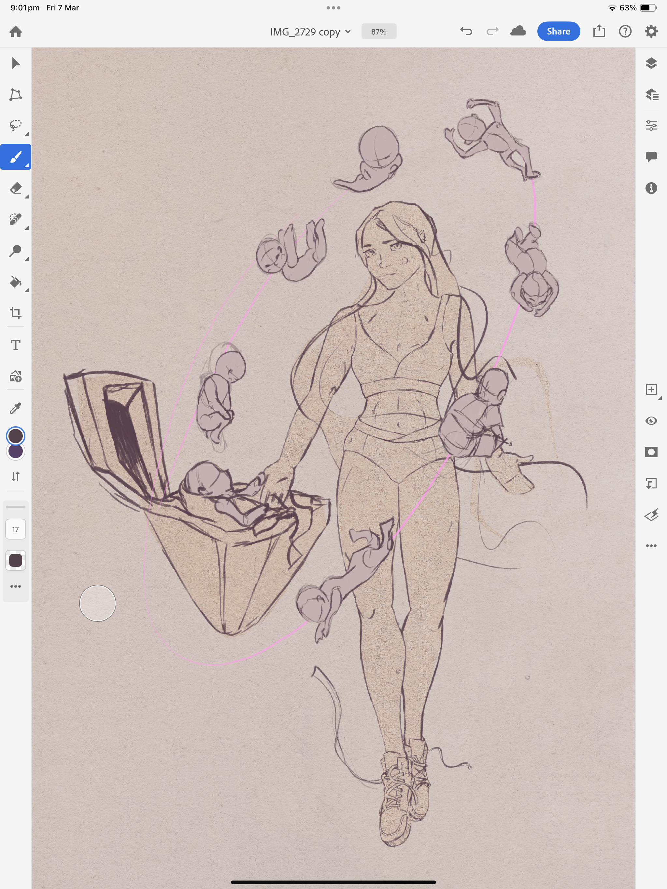Select the Crop tool

click(15, 313)
